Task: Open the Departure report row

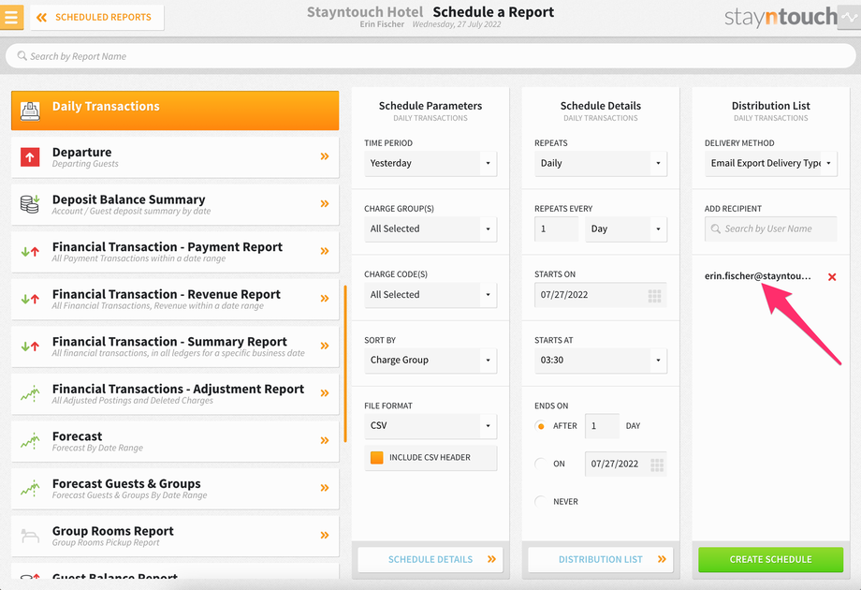Action: pyautogui.click(x=175, y=157)
